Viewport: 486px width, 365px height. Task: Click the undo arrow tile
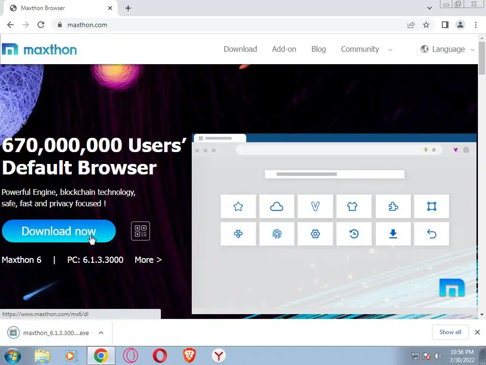431,234
